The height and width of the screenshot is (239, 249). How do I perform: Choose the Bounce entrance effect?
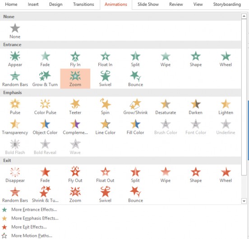coord(135,79)
